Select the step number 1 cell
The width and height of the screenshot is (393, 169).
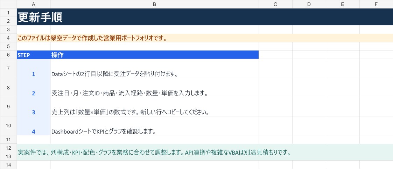coord(34,69)
